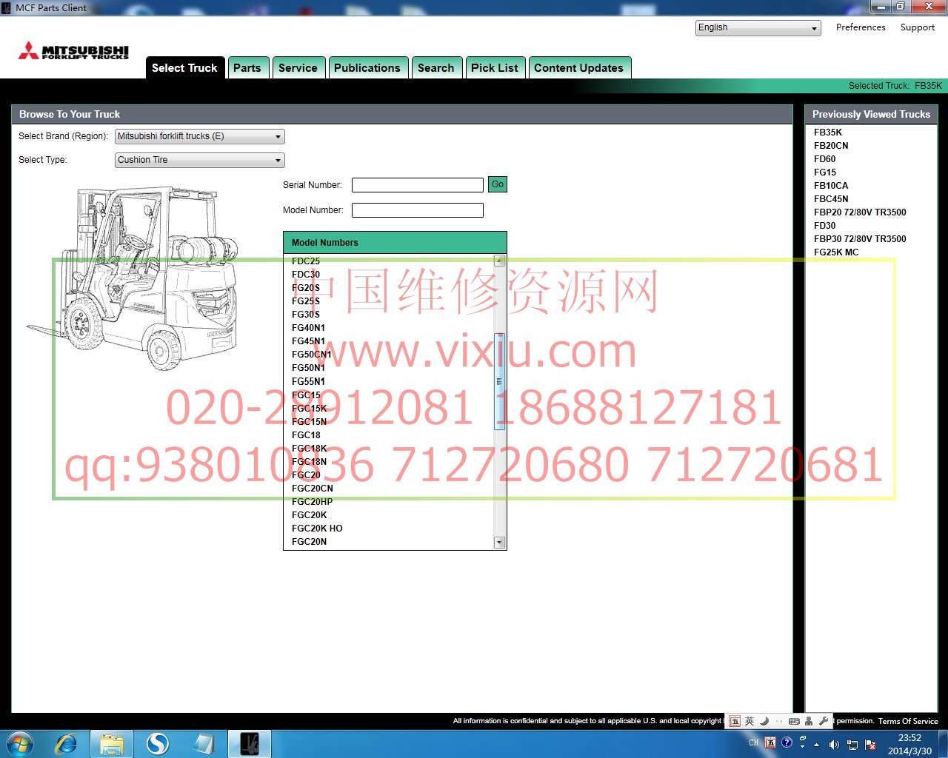Open the Publications tab

[x=367, y=68]
